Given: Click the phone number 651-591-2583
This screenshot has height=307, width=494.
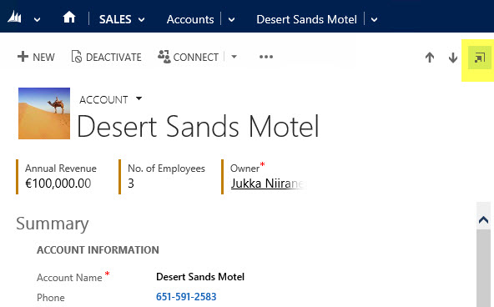Looking at the screenshot, I should (186, 297).
